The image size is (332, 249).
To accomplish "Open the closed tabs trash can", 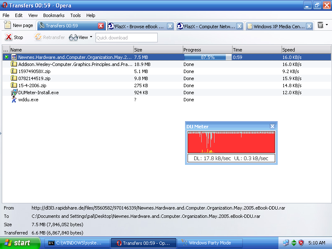I will coord(320,25).
